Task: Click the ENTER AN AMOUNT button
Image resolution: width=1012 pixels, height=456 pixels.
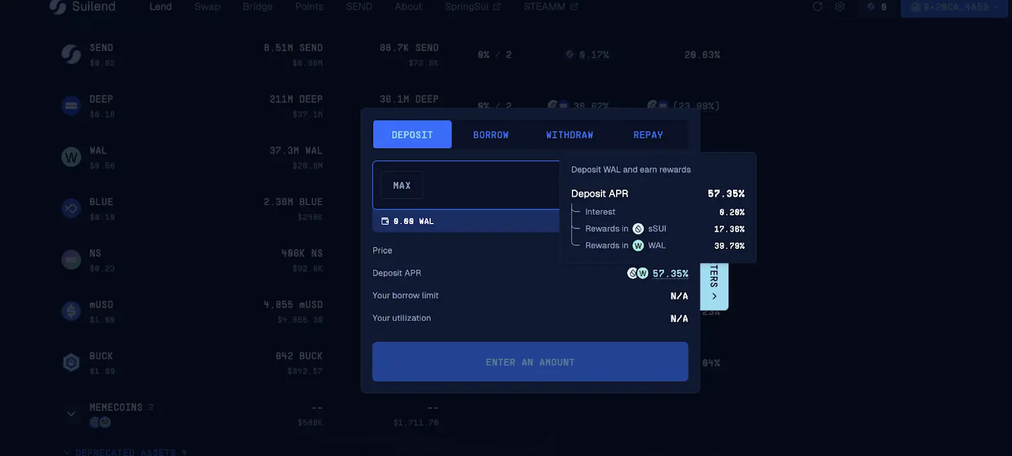Action: tap(530, 362)
